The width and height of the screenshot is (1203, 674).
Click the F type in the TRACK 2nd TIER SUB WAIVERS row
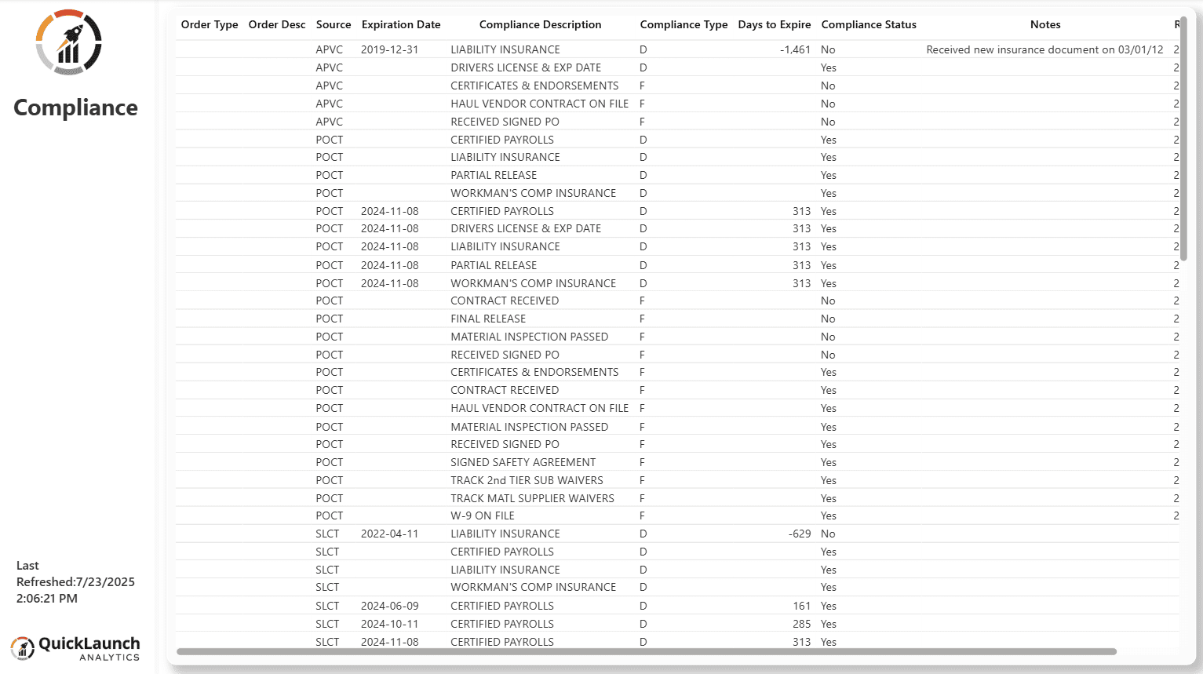[642, 480]
